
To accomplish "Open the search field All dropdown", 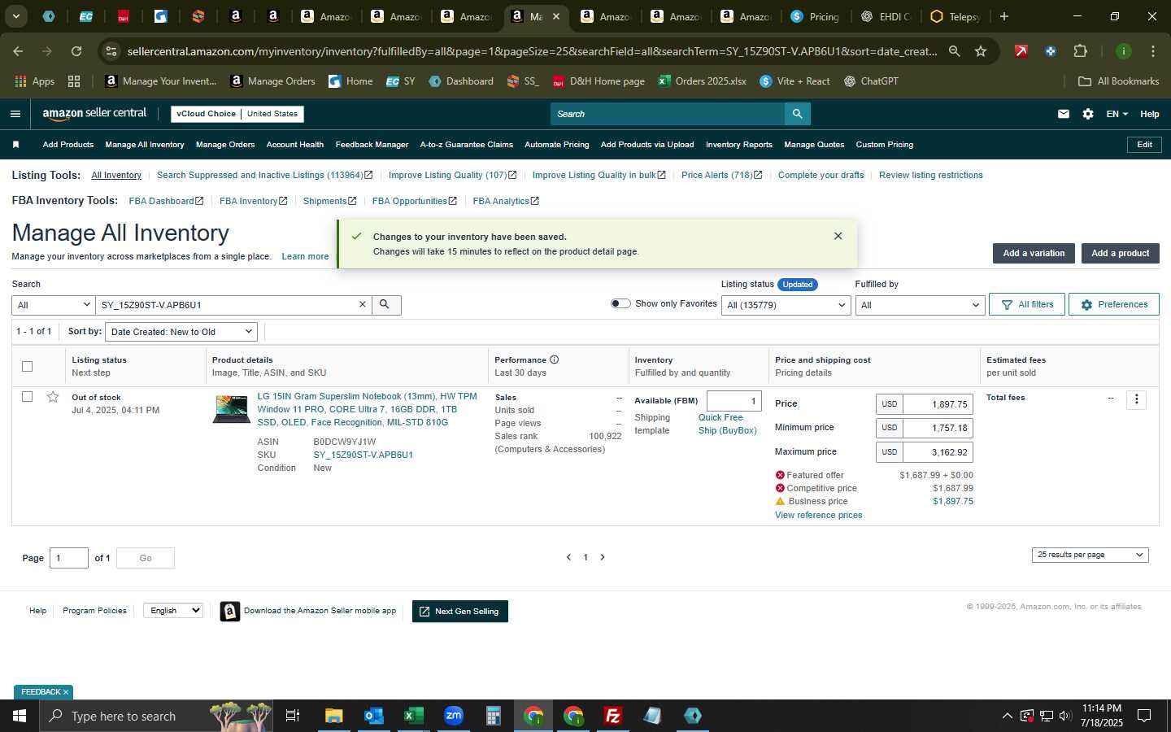I will [54, 305].
